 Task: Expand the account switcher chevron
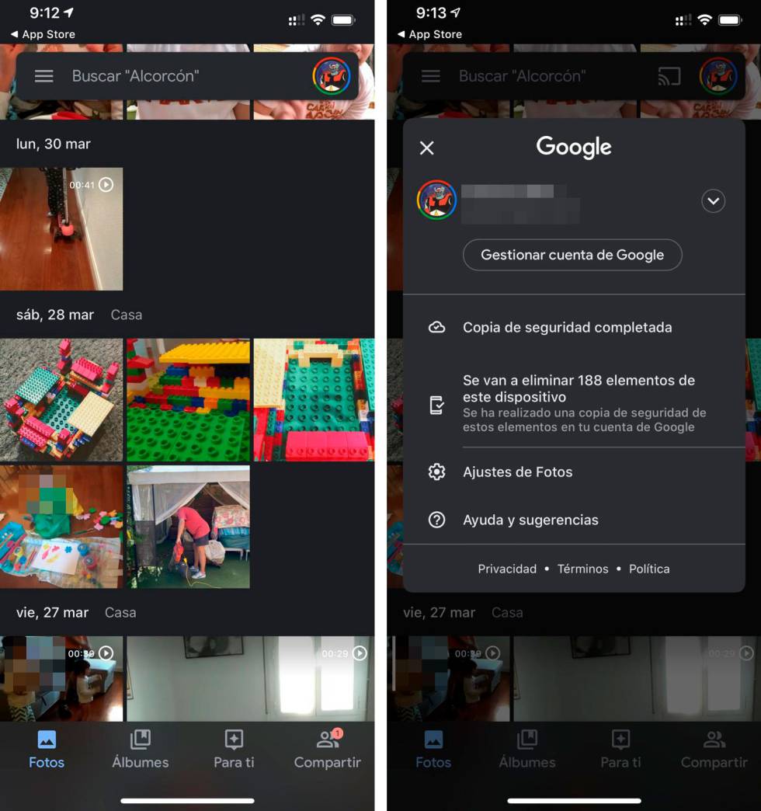pos(713,200)
